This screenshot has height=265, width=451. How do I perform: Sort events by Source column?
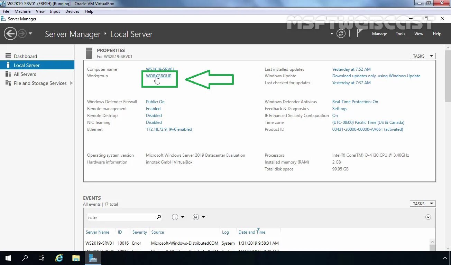coord(157,232)
